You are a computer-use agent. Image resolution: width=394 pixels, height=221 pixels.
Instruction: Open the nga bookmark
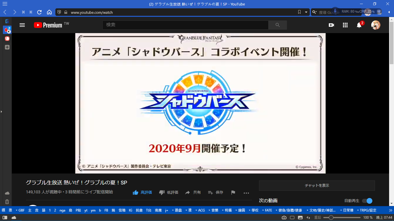click(x=62, y=210)
